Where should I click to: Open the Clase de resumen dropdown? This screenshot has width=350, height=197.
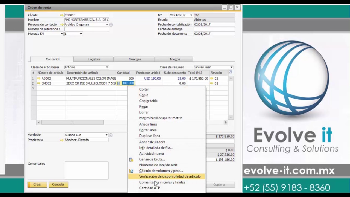[x=231, y=67]
